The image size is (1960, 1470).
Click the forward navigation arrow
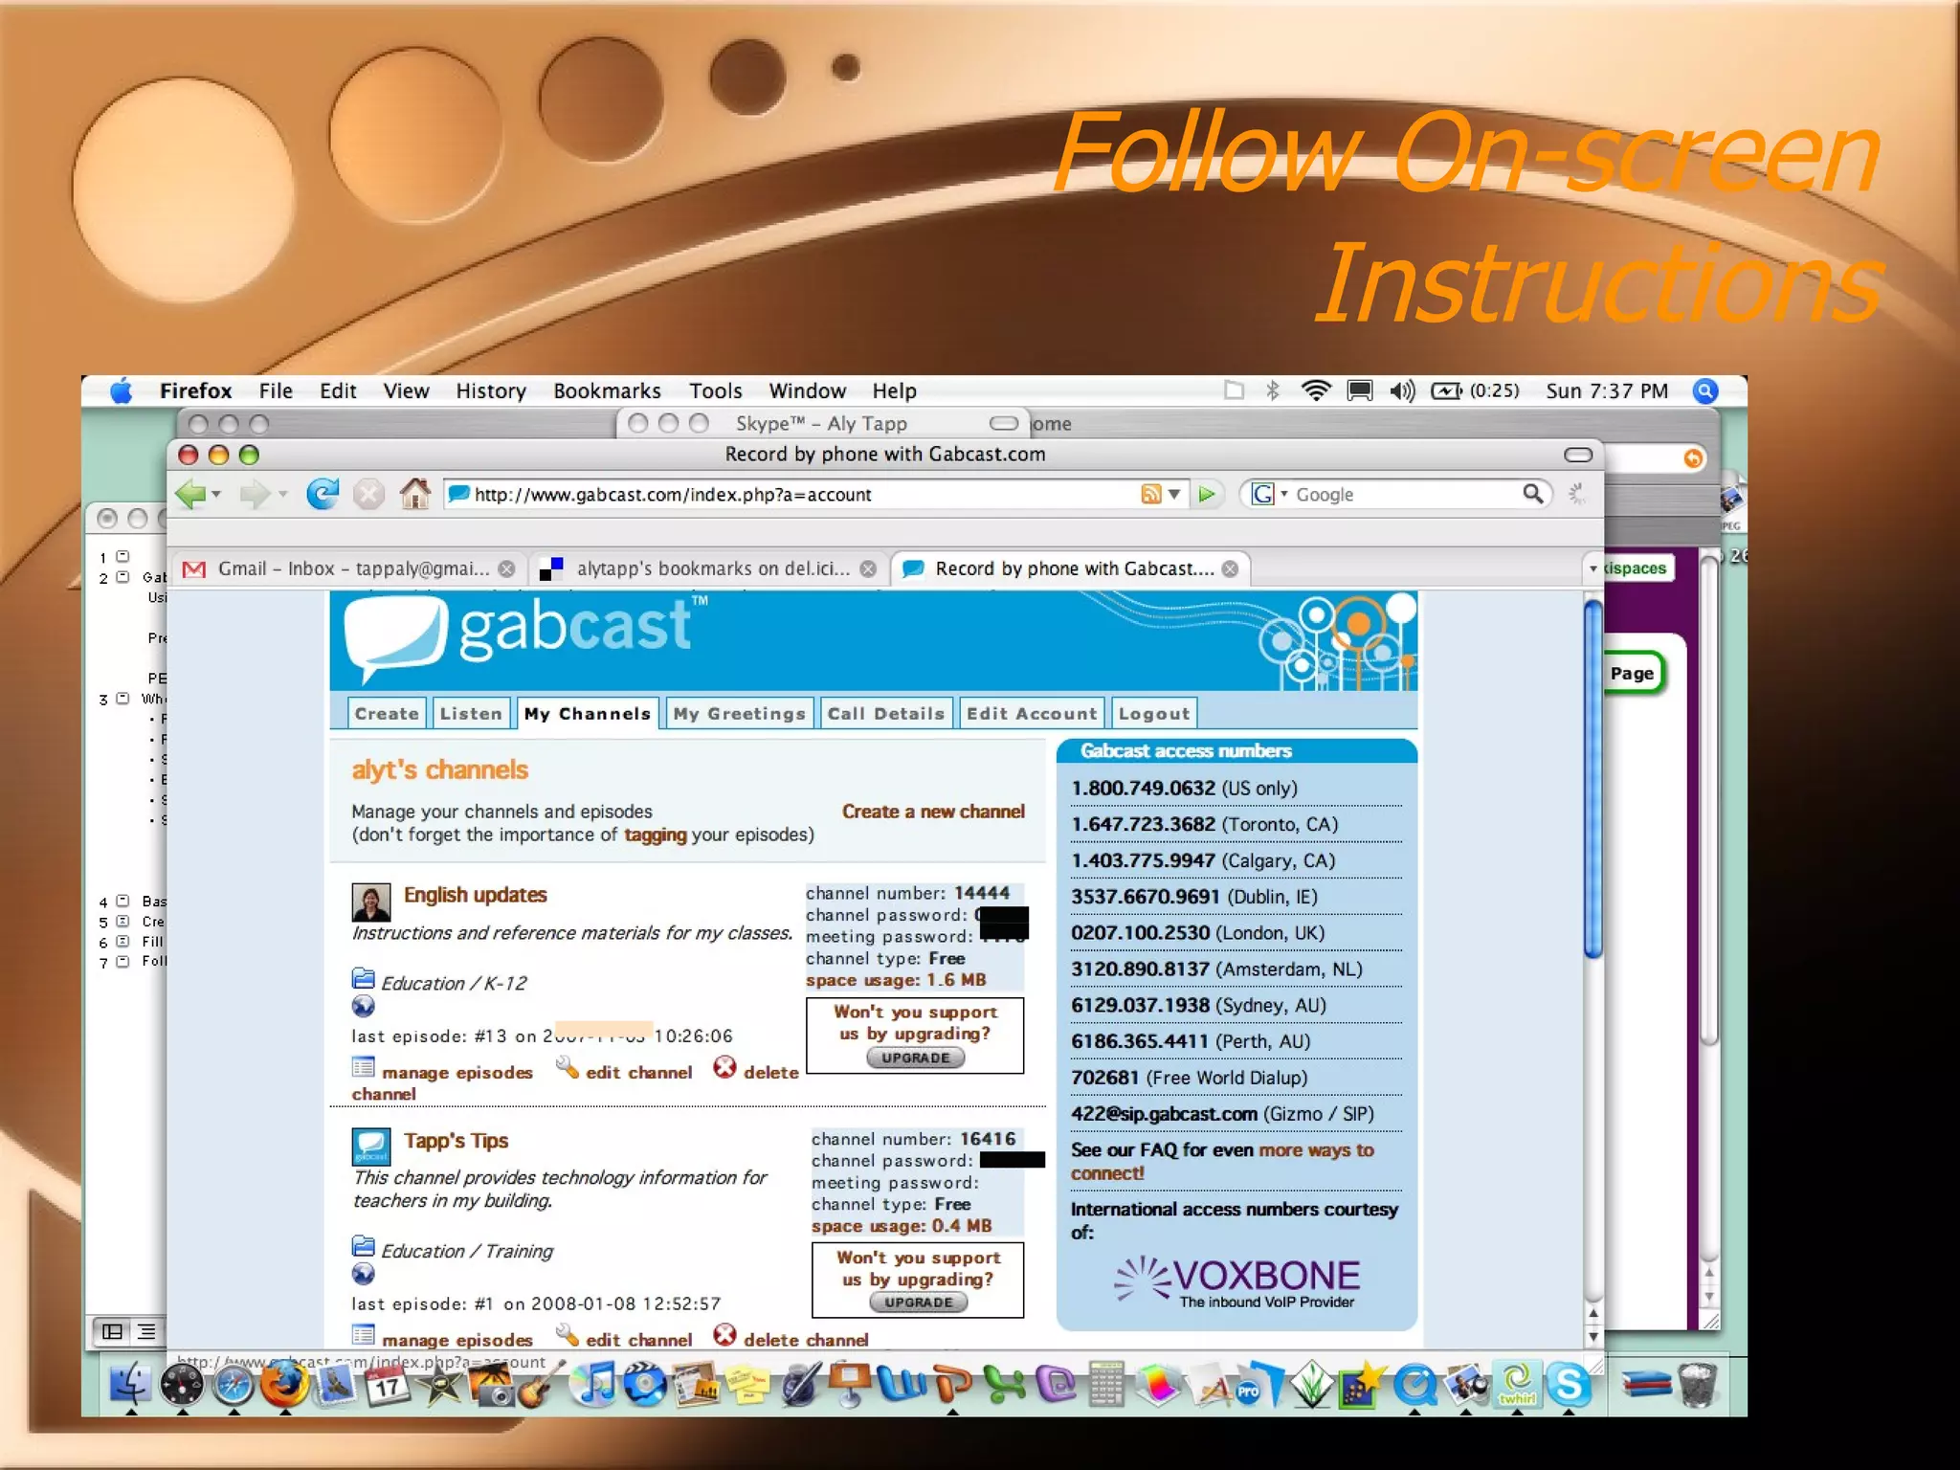pyautogui.click(x=254, y=495)
